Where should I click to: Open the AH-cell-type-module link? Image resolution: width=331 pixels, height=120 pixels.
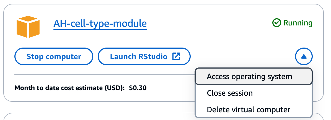[100, 24]
